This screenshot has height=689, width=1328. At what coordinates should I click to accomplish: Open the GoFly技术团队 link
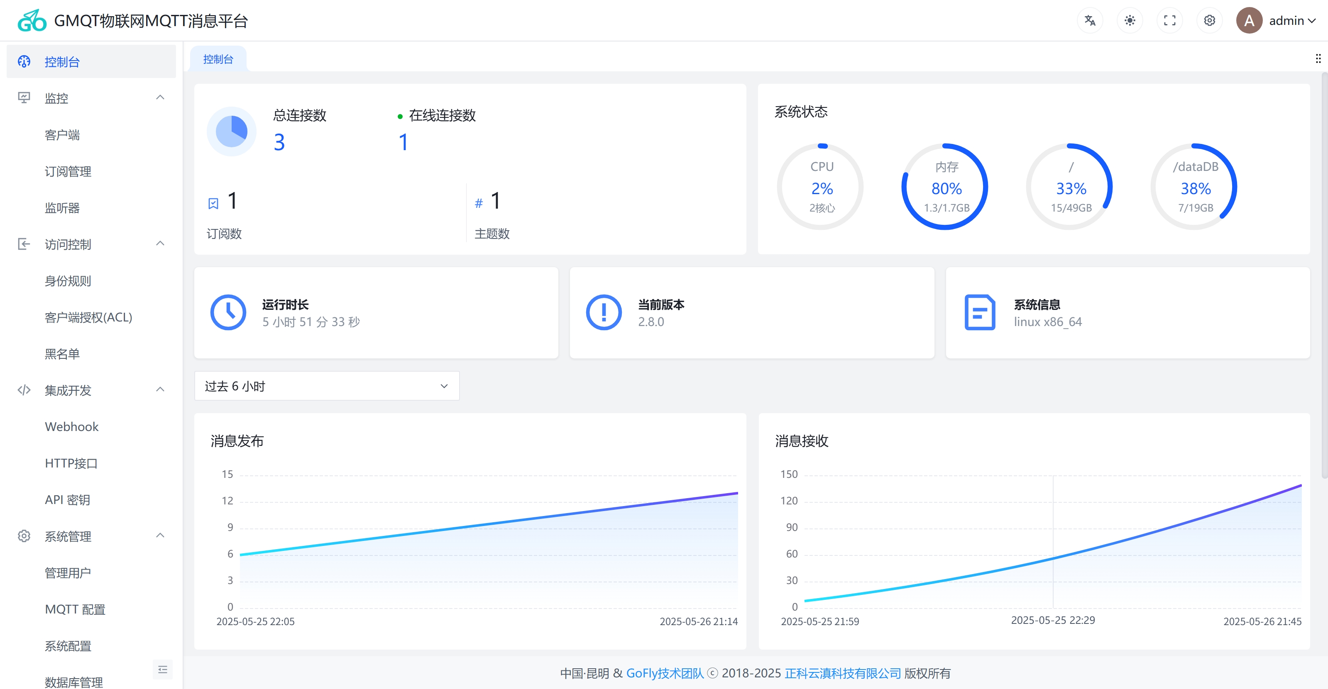coord(665,673)
